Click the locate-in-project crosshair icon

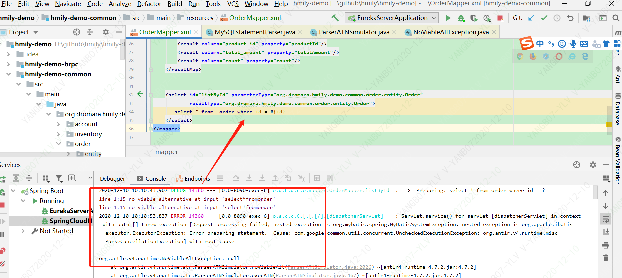click(77, 32)
